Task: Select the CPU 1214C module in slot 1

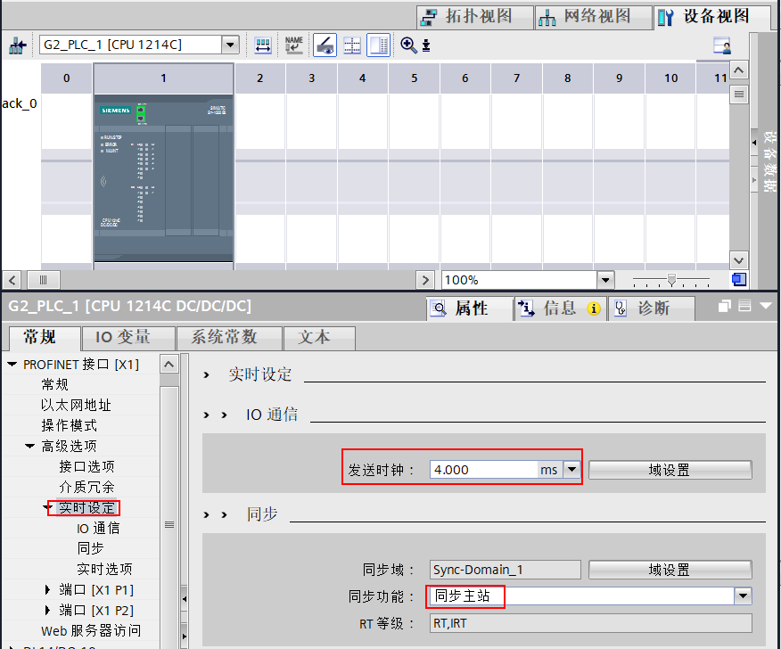Action: tap(163, 177)
